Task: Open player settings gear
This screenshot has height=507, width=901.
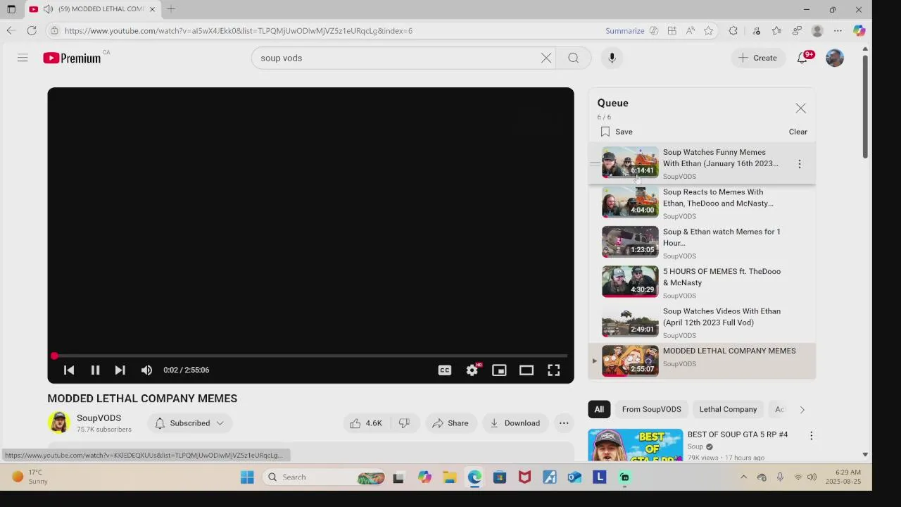Action: pyautogui.click(x=472, y=370)
